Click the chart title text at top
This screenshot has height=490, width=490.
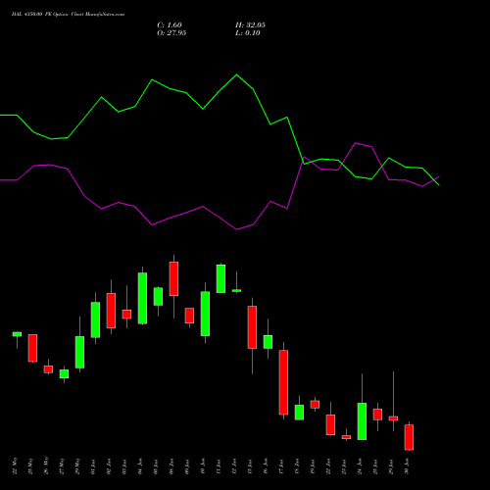click(x=68, y=15)
